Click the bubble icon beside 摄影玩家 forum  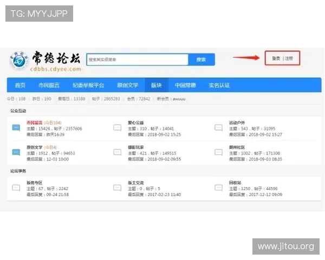coord(118,152)
